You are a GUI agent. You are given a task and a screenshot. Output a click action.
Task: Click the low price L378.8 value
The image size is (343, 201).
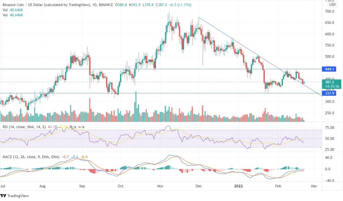click(148, 5)
